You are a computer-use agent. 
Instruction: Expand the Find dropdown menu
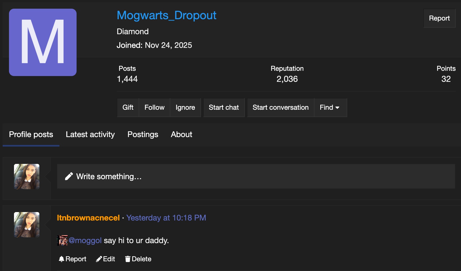click(330, 107)
